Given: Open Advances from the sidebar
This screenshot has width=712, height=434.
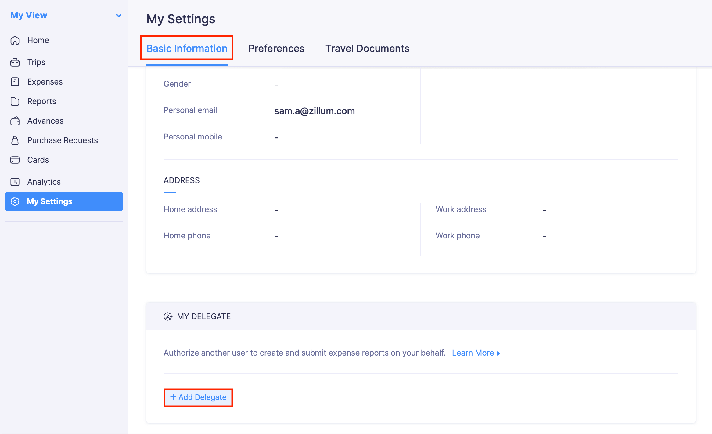Looking at the screenshot, I should click(64, 121).
